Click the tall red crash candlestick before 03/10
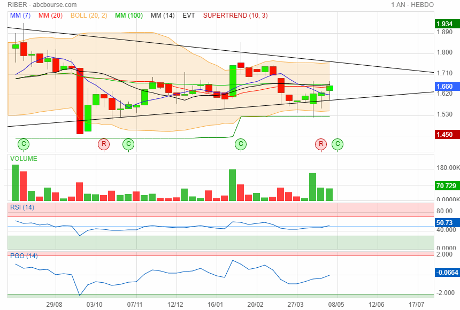Image resolution: width=460 pixels, height=310 pixels. coord(80,101)
